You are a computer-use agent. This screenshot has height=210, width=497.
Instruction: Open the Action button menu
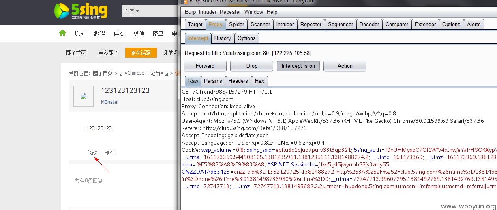345,66
